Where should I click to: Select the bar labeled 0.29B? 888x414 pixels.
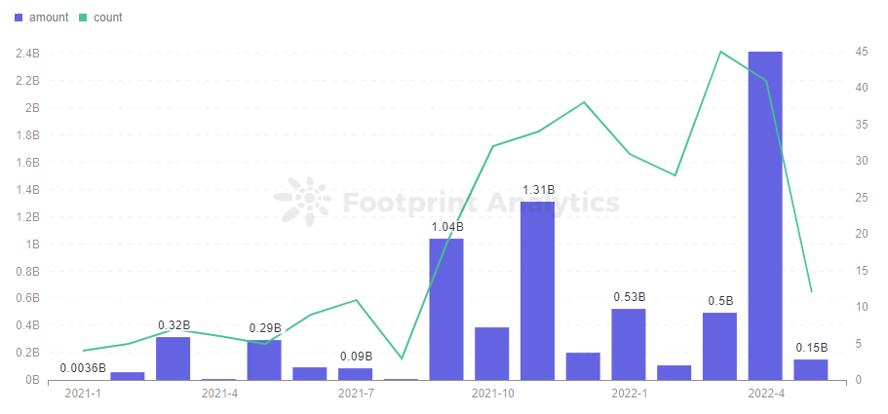264,359
